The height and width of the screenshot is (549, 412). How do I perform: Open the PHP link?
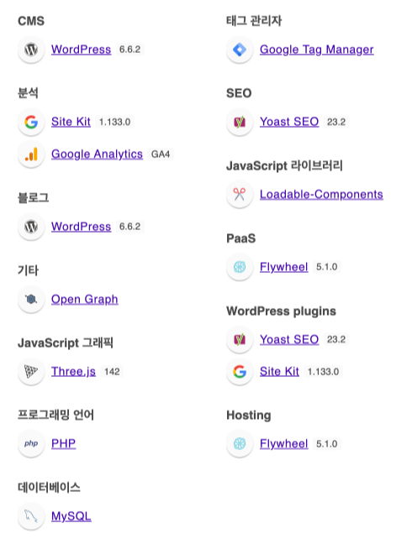click(63, 443)
